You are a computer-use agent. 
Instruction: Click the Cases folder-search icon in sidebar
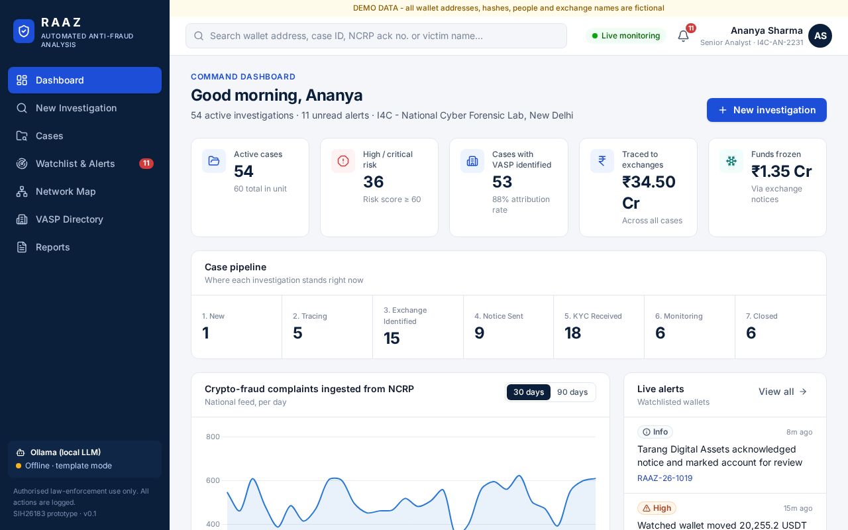22,136
